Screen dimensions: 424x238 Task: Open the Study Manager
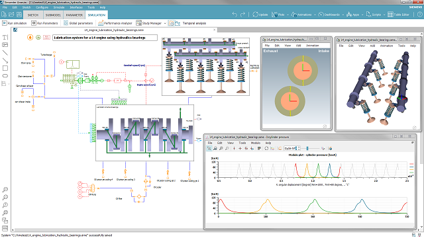148,23
